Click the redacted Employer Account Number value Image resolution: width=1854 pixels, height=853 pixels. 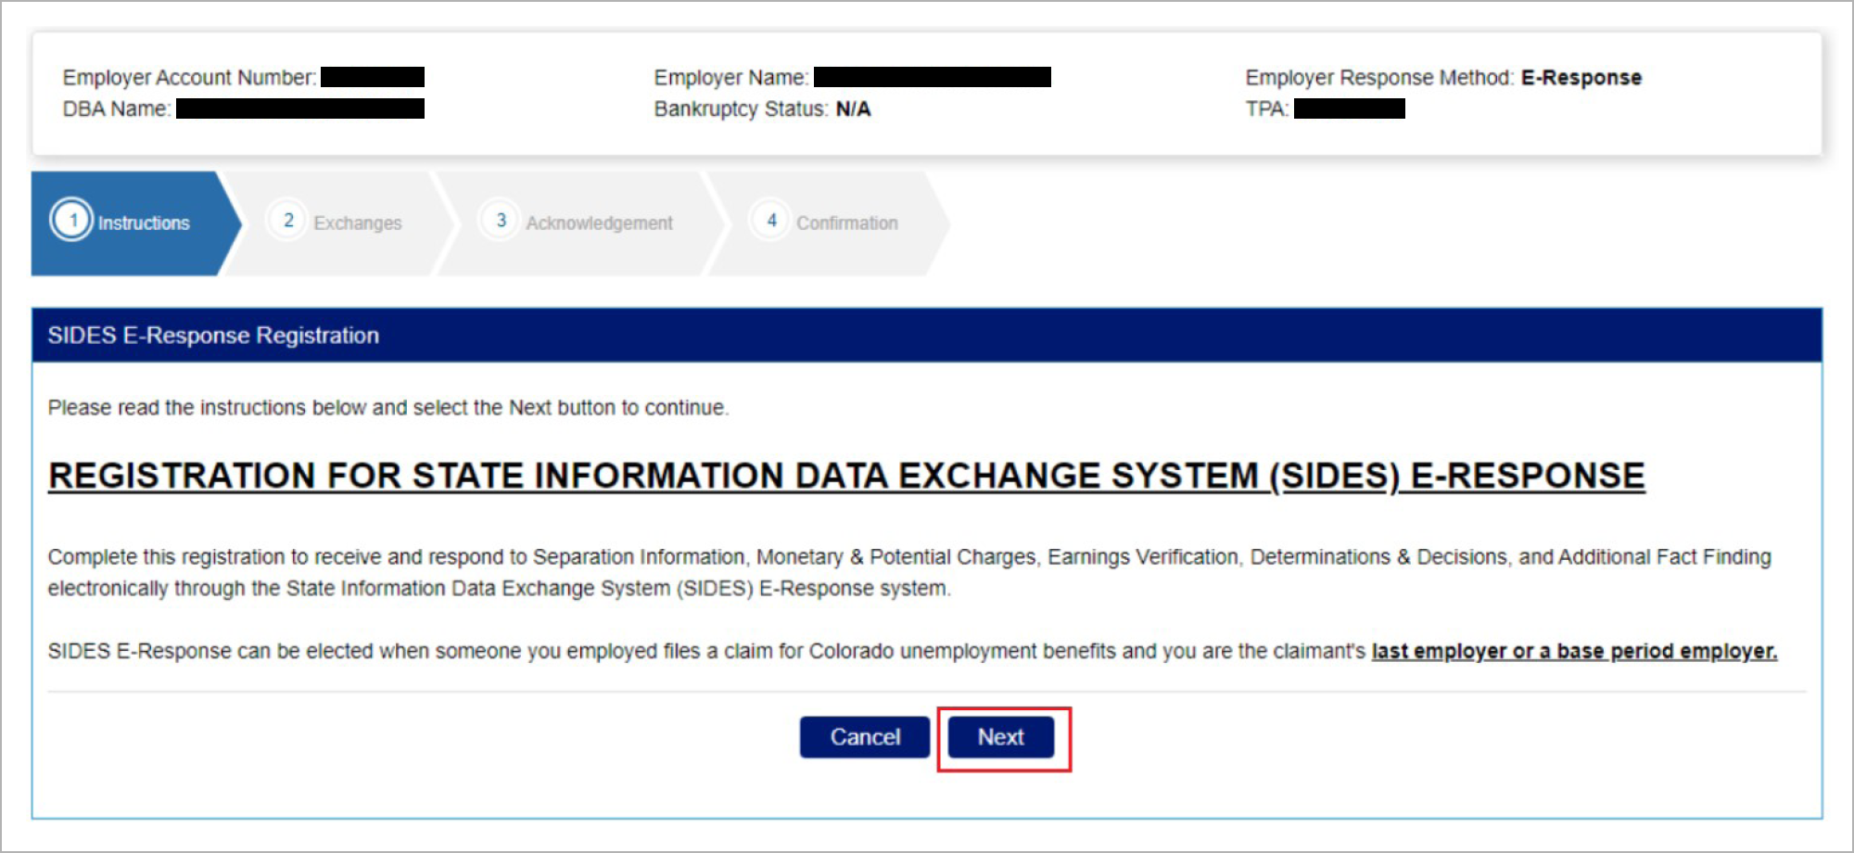point(373,77)
